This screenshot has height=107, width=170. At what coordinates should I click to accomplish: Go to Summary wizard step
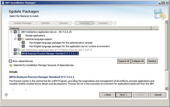(103, 23)
